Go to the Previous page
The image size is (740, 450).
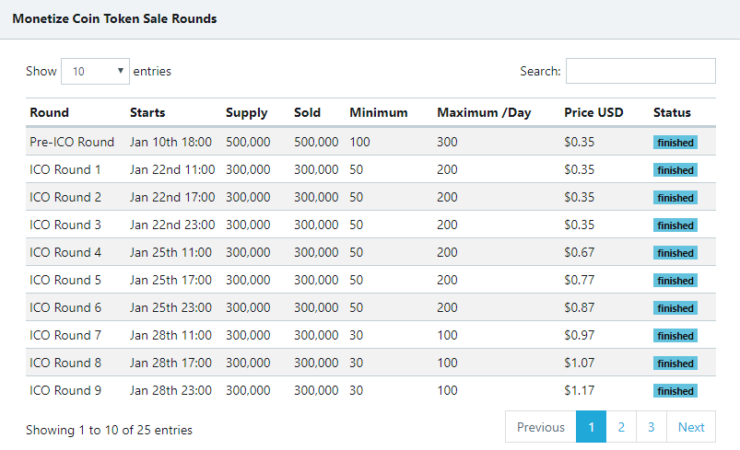[x=541, y=427]
